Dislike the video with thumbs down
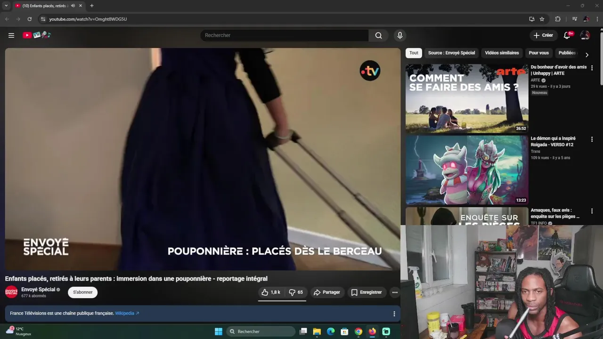603x339 pixels. (296, 292)
